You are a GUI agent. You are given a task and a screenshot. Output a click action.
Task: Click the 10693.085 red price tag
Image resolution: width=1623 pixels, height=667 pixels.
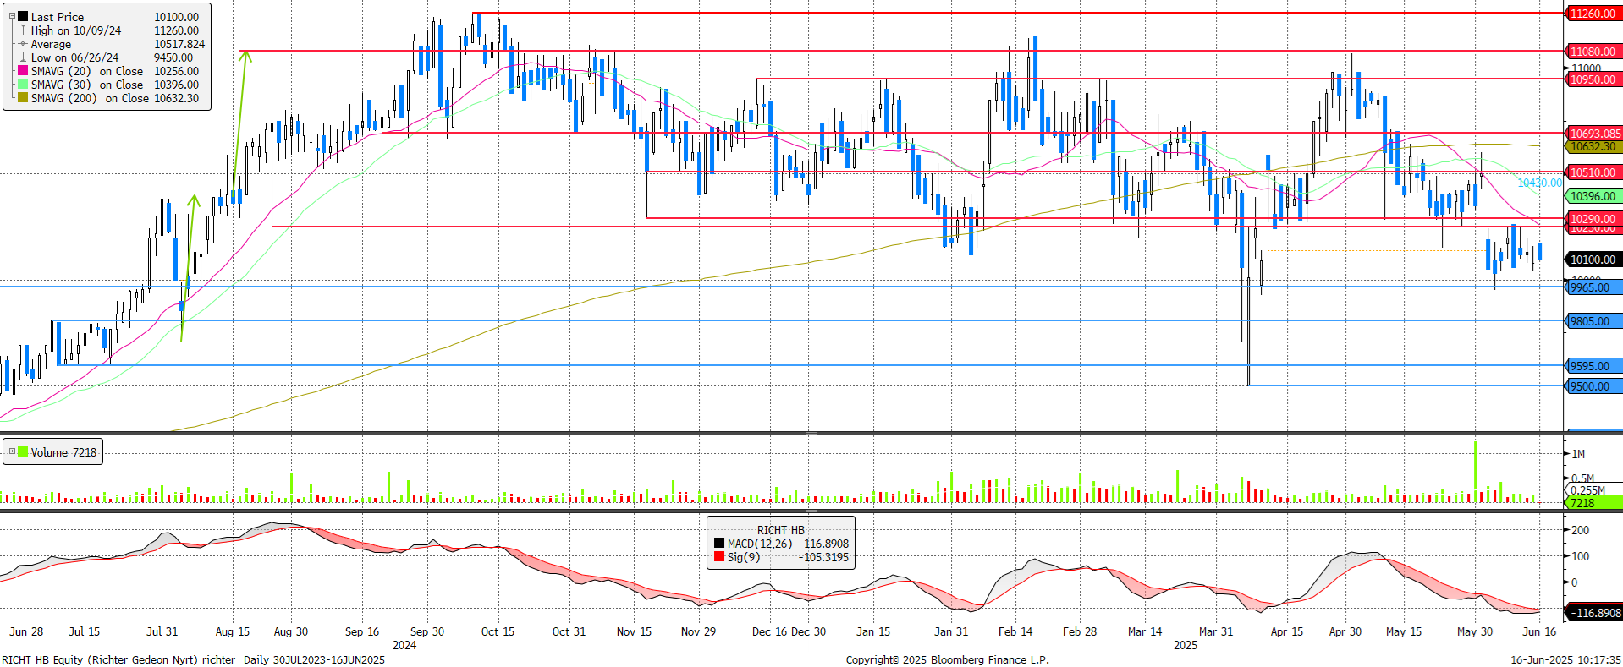pyautogui.click(x=1594, y=134)
